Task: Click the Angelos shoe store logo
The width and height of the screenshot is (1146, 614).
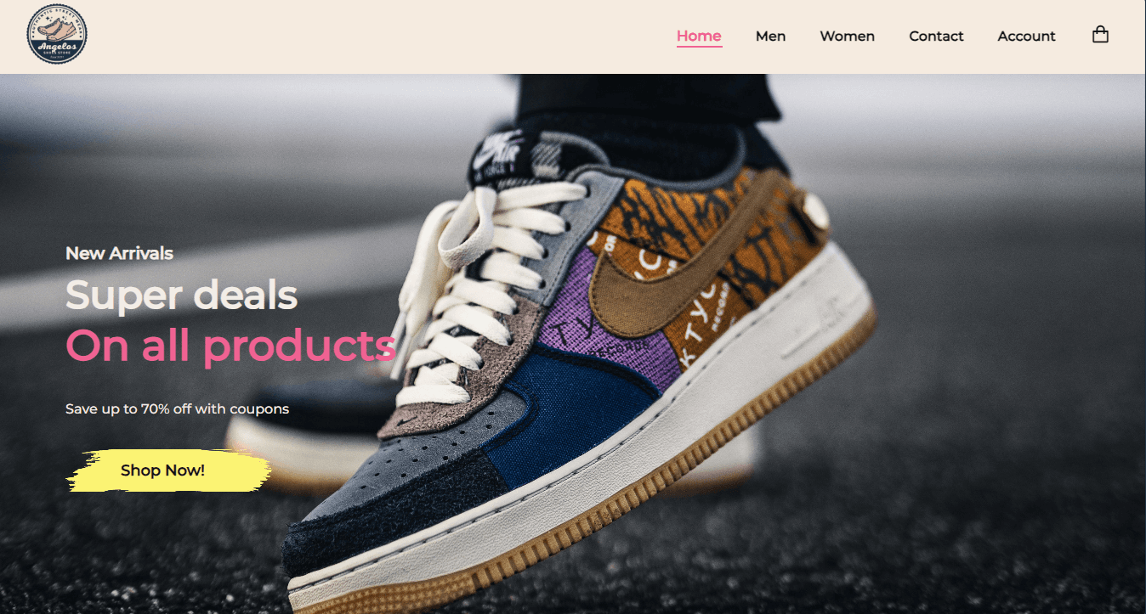Action: [x=57, y=35]
